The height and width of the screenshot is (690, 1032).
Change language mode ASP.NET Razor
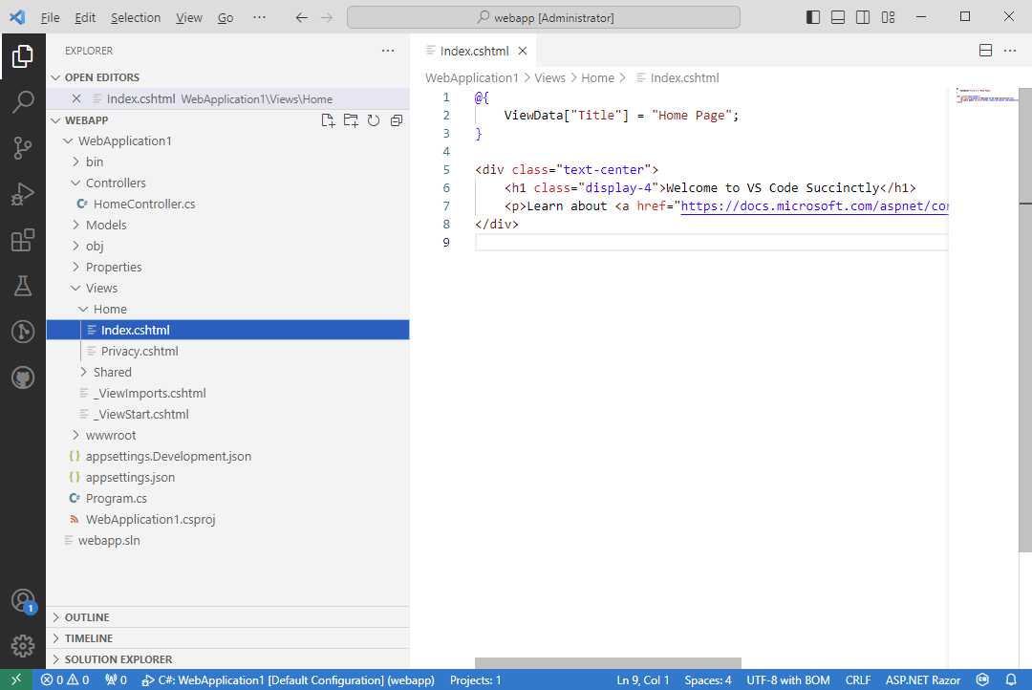923,679
